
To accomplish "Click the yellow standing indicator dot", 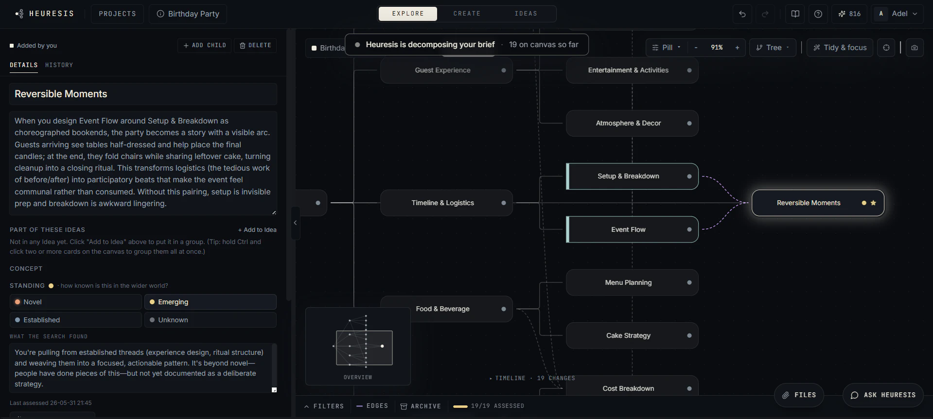I will click(51, 286).
